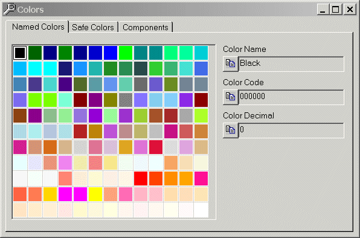Copy the Color Name value
The height and width of the screenshot is (238, 360).
click(x=231, y=64)
